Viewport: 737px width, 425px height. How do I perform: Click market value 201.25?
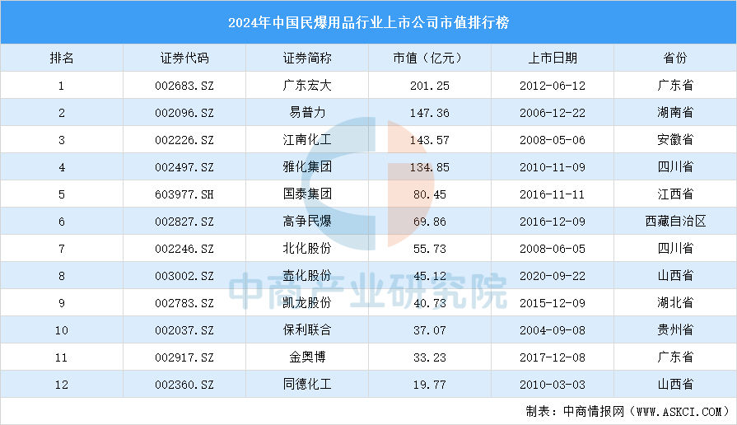430,86
